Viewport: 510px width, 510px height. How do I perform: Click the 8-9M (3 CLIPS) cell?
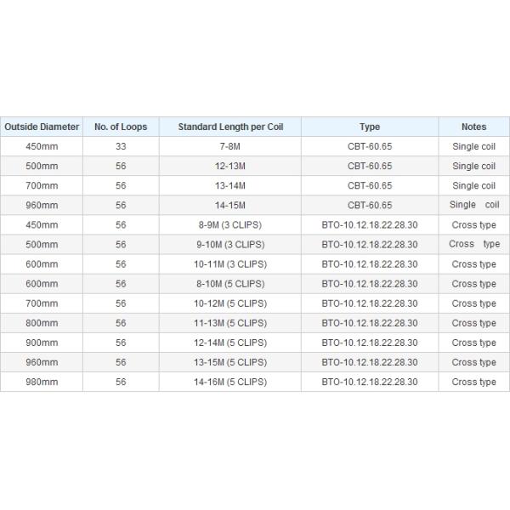(x=229, y=225)
